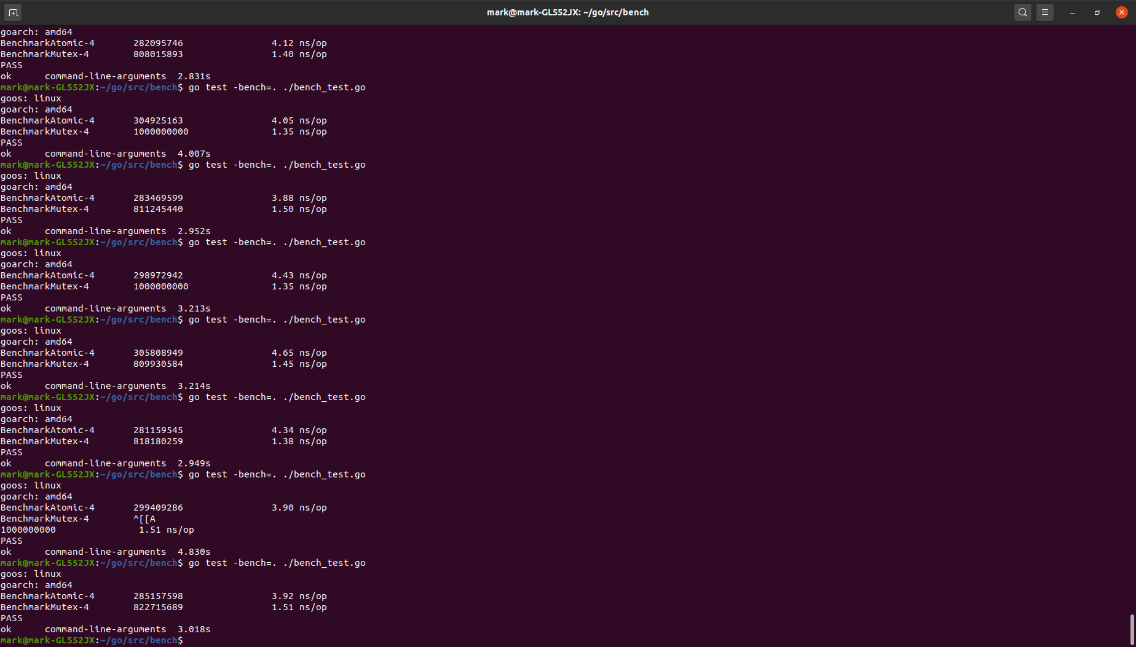This screenshot has height=647, width=1136.
Task: Click the 3.018s run time value
Action: click(194, 629)
